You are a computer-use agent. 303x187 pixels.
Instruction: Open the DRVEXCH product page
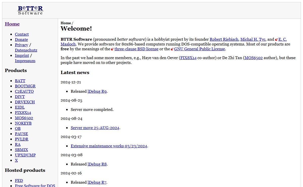click(25, 102)
